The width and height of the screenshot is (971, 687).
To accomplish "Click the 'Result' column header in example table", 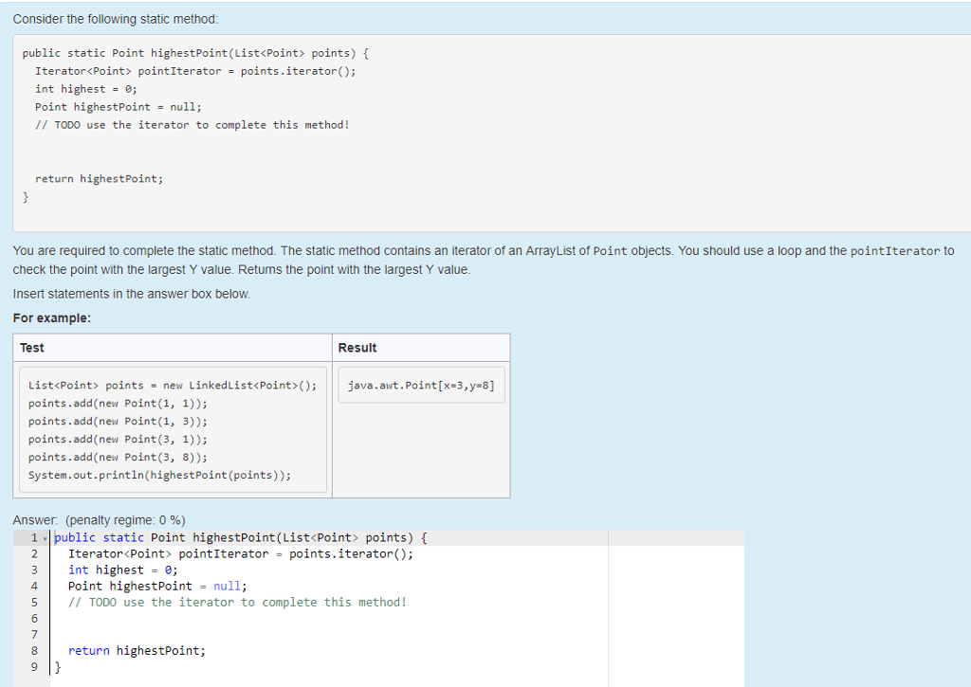I will click(357, 348).
